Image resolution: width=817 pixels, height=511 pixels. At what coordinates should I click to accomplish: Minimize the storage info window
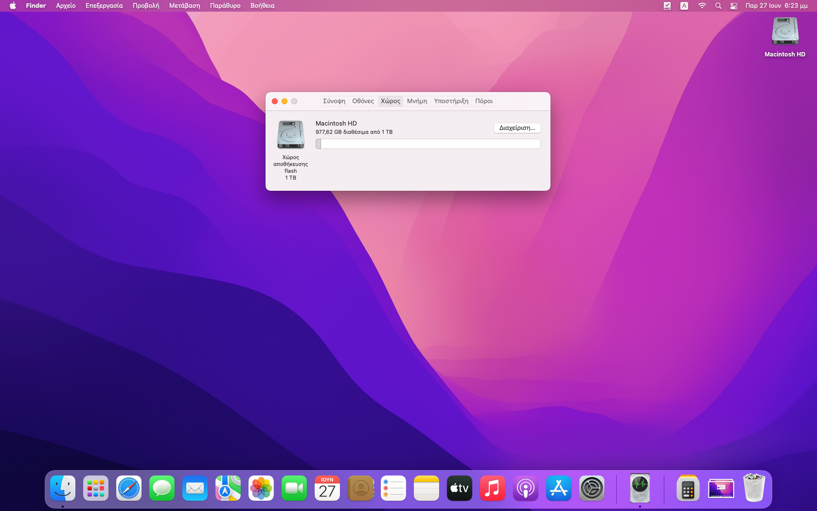pyautogui.click(x=284, y=101)
